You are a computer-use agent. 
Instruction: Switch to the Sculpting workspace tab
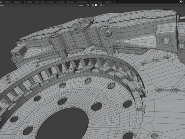(18, 2)
